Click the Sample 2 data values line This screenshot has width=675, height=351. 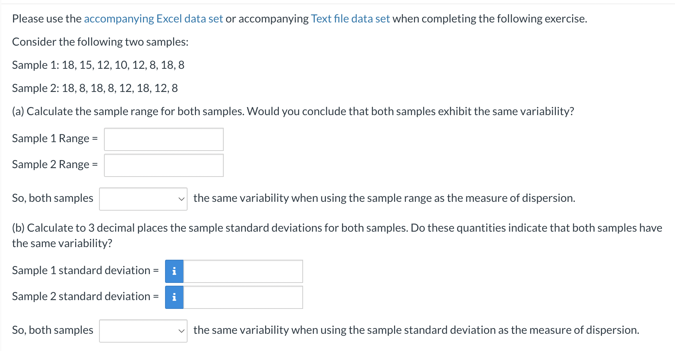[95, 88]
